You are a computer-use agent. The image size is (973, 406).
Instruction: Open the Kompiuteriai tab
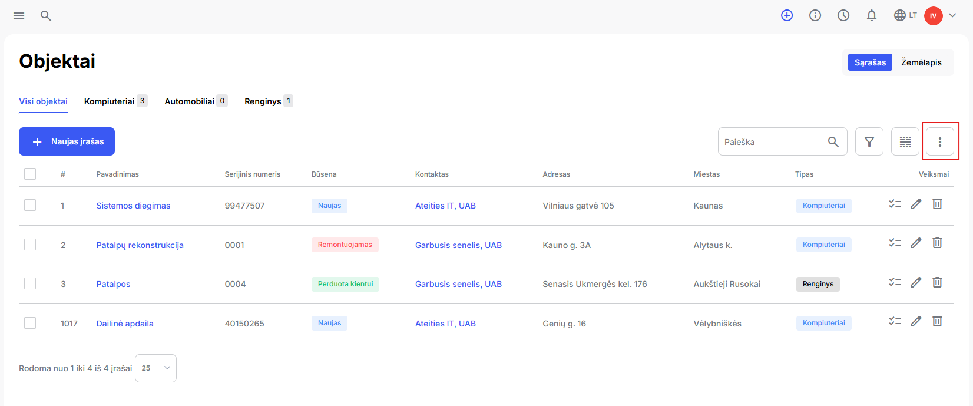point(115,101)
